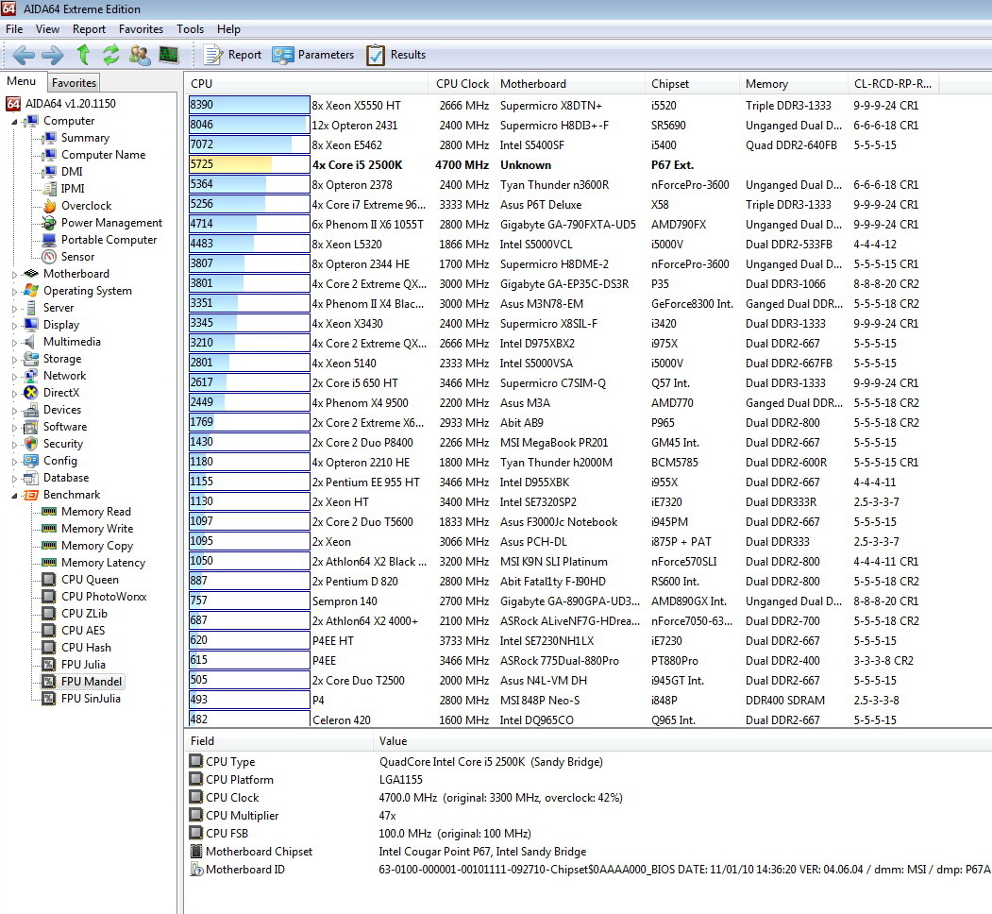
Task: Open the Favorites menu
Action: (x=141, y=29)
